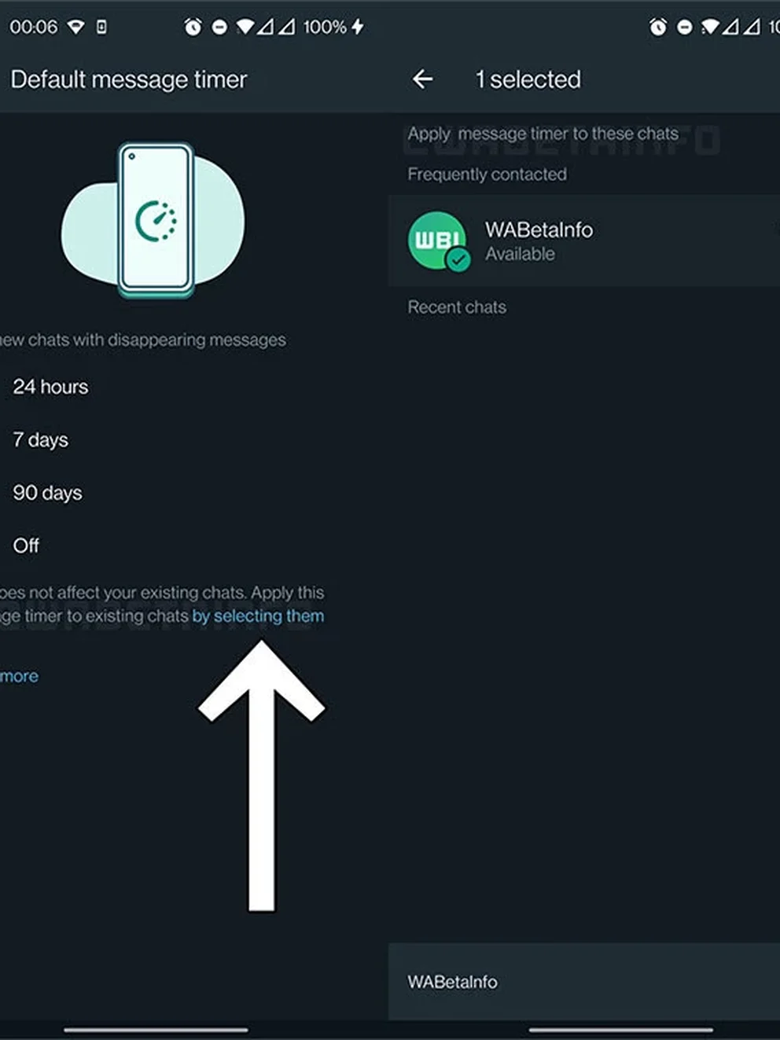
Task: Tap the Wi-Fi icon beside the clock
Action: click(75, 27)
